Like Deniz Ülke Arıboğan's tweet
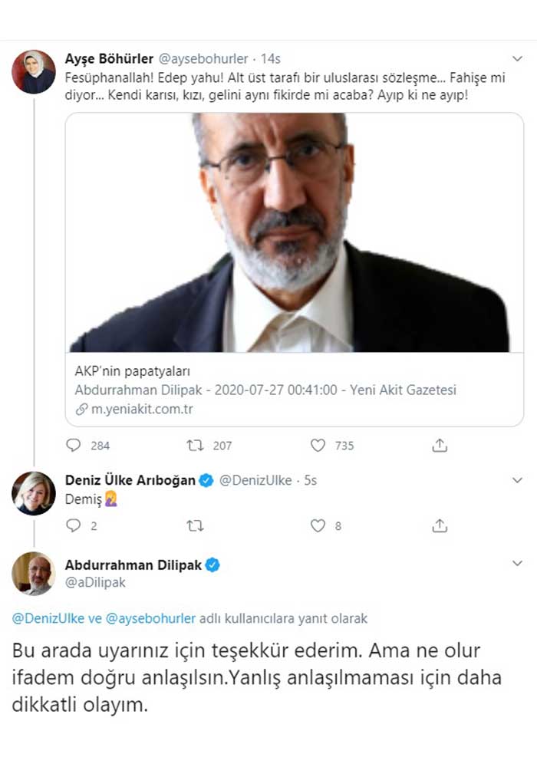537x767 pixels. pyautogui.click(x=318, y=525)
